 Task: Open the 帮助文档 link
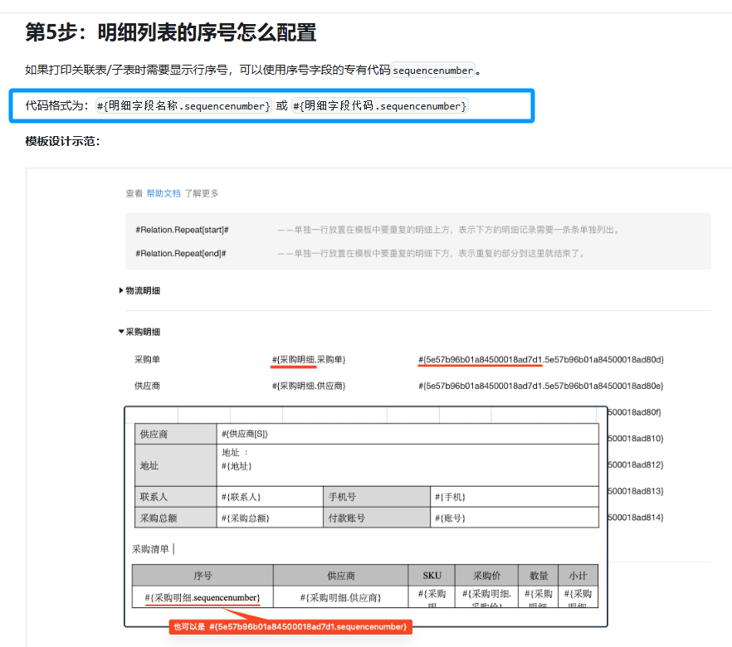coord(163,193)
